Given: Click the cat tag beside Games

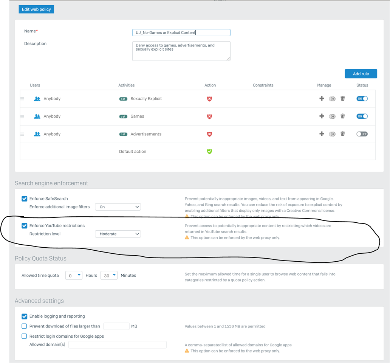Looking at the screenshot, I should coord(123,117).
